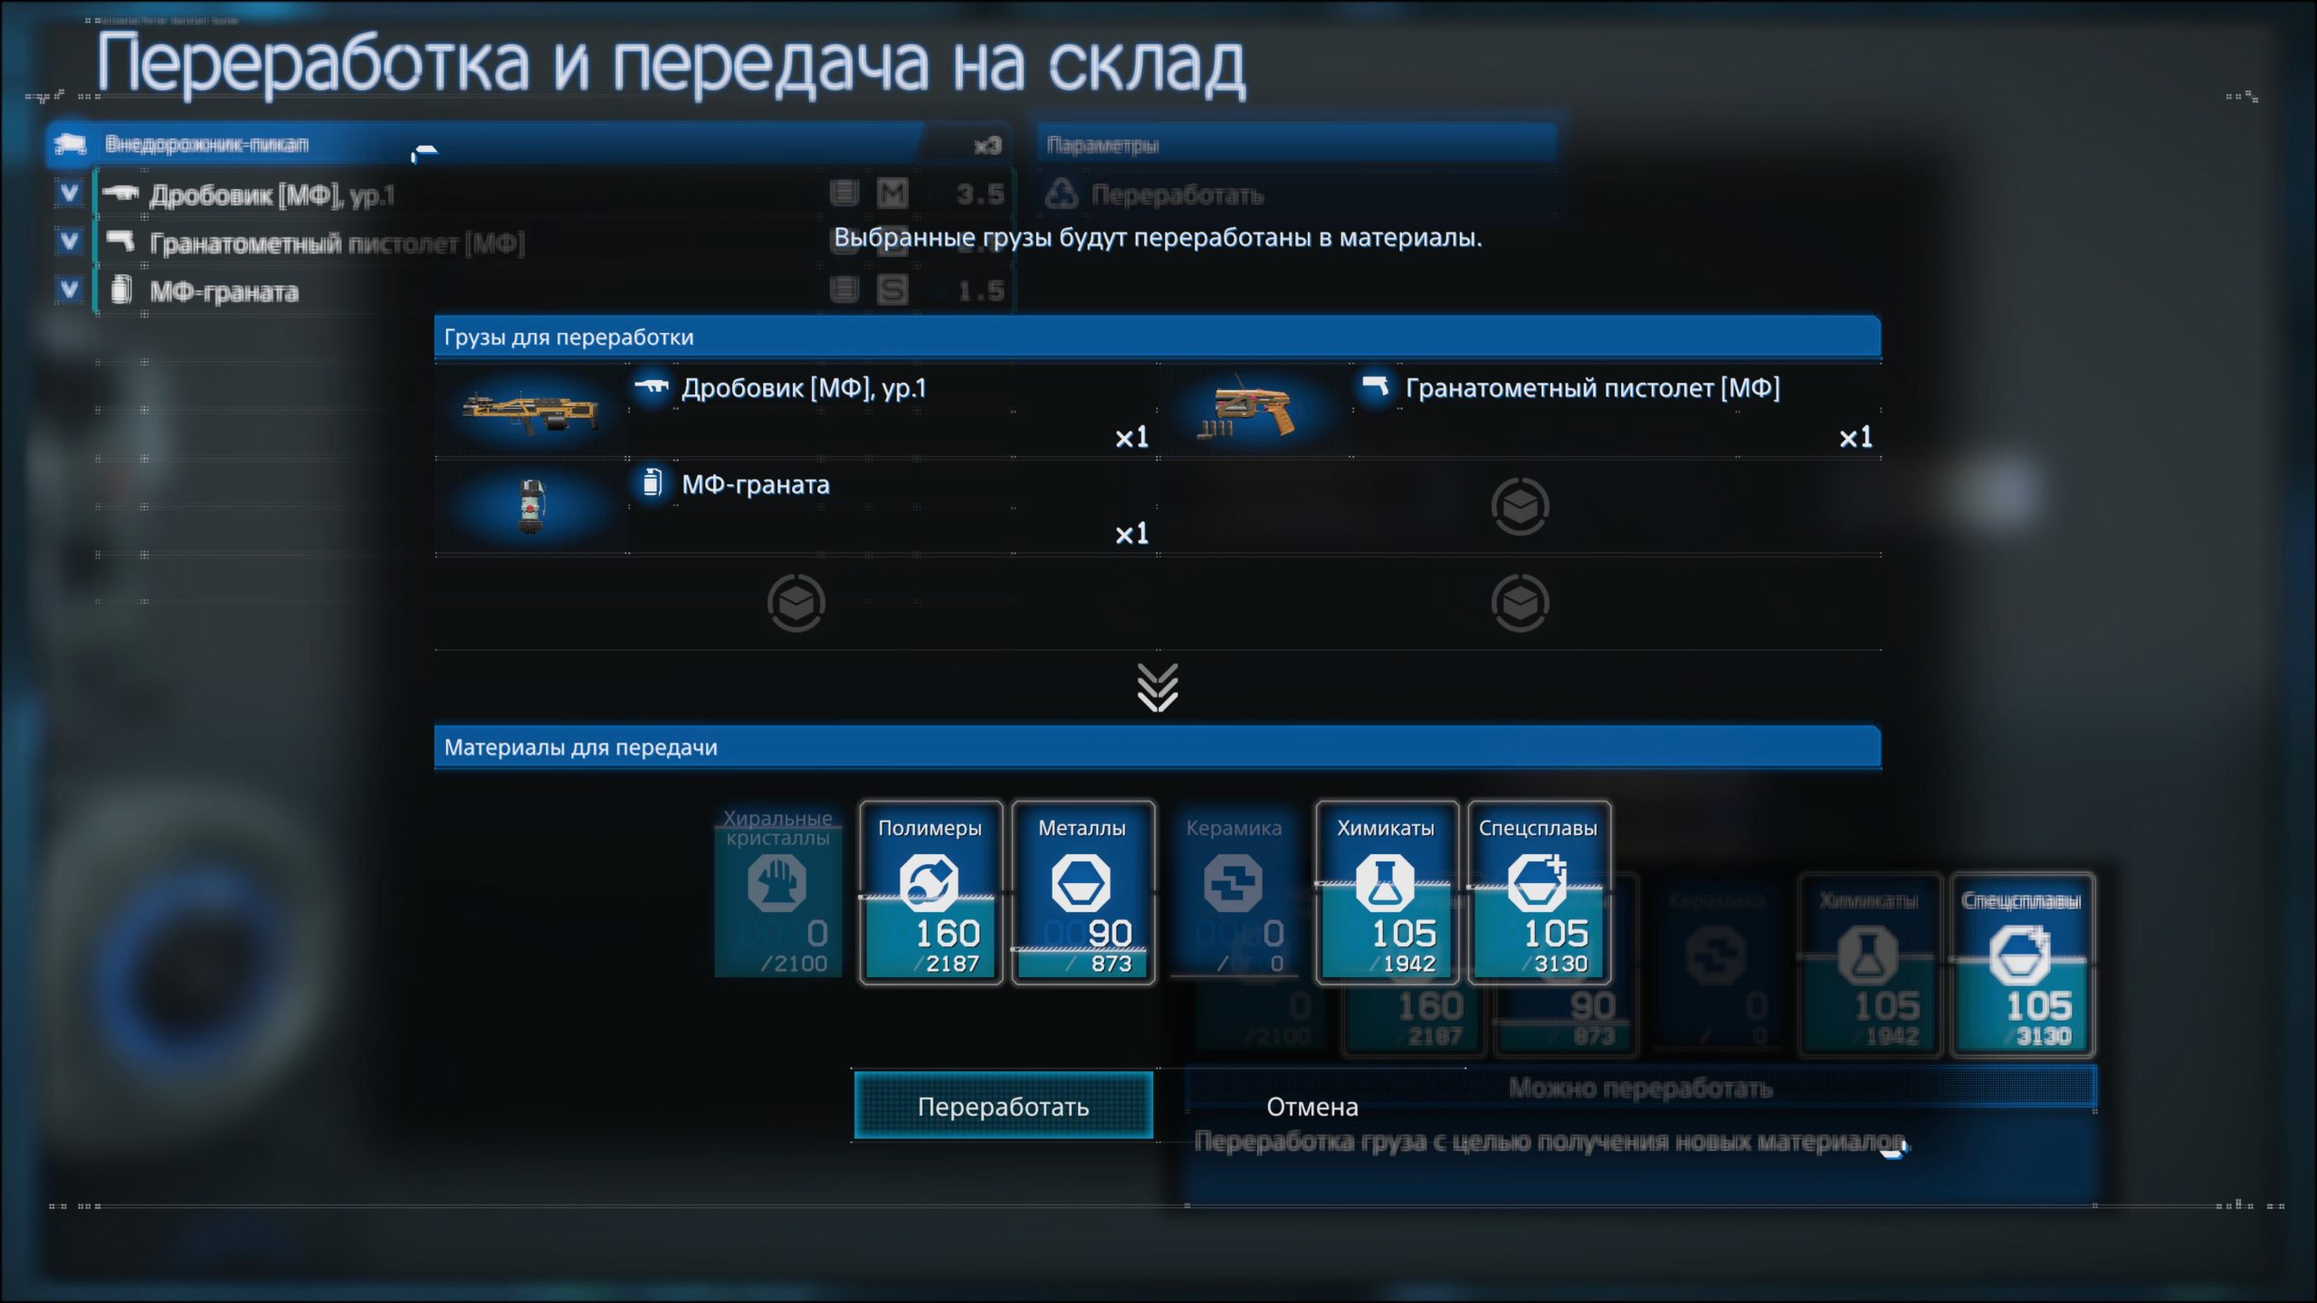The image size is (2317, 1303).
Task: Click the hand icon on the Хиральные кристаллы card
Action: (777, 883)
